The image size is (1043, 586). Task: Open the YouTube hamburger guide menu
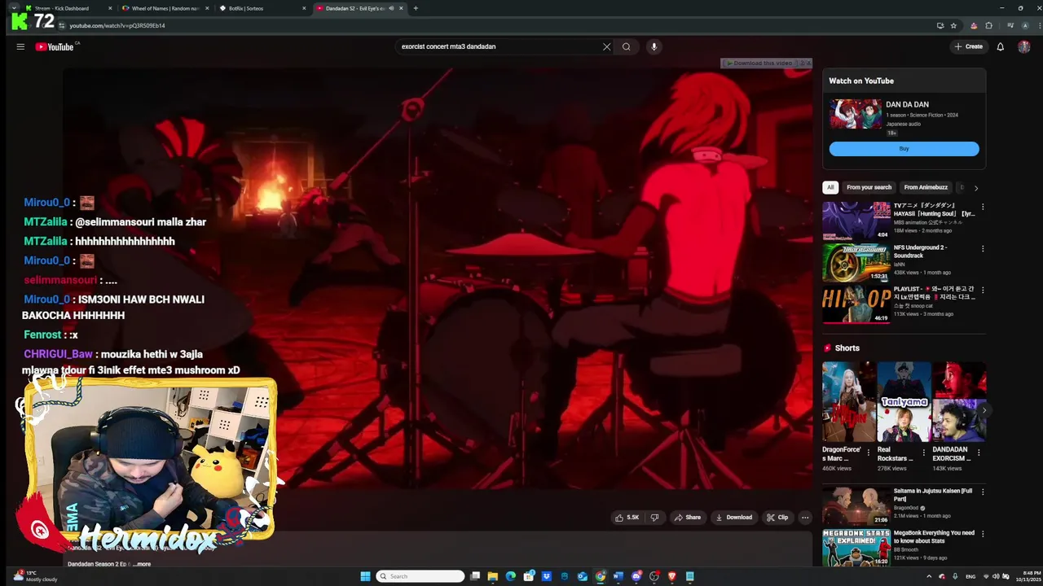pos(20,46)
